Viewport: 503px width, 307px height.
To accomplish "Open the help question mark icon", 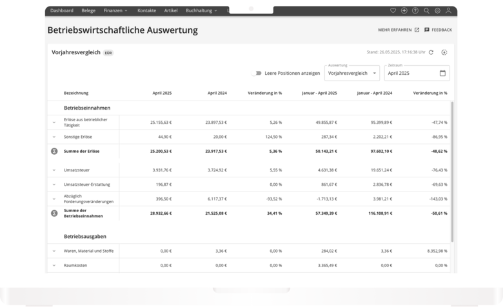I will 415,11.
